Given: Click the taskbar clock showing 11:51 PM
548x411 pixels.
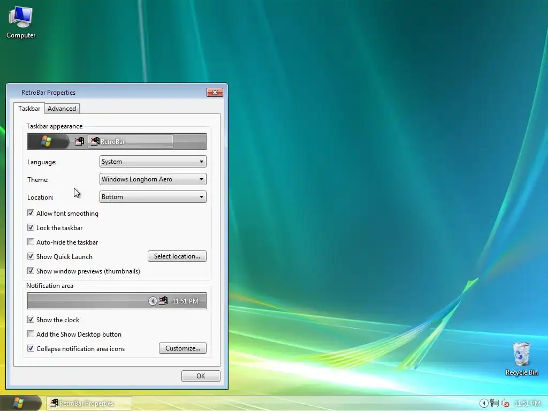Looking at the screenshot, I should [527, 404].
